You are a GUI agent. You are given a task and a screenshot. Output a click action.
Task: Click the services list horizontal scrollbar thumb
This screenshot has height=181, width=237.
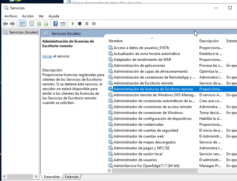155,171
